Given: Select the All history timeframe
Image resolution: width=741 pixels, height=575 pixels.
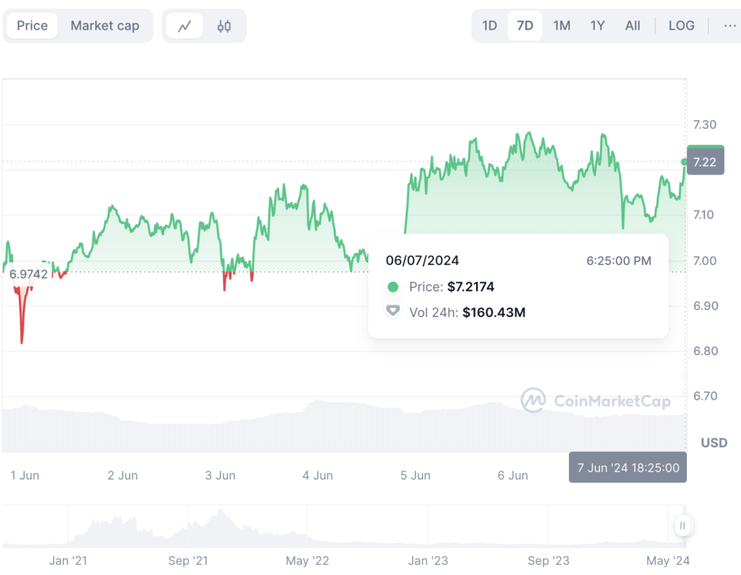Looking at the screenshot, I should [x=632, y=25].
